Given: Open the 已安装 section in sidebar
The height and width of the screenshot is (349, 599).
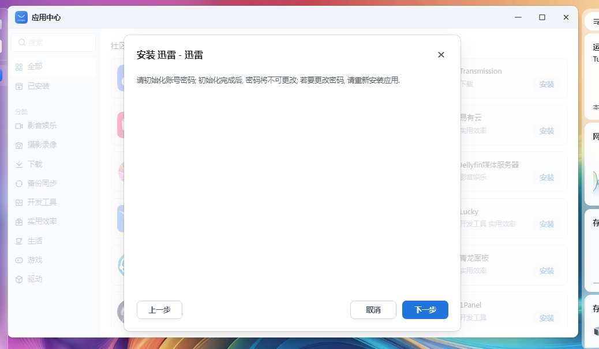Looking at the screenshot, I should [x=54, y=86].
